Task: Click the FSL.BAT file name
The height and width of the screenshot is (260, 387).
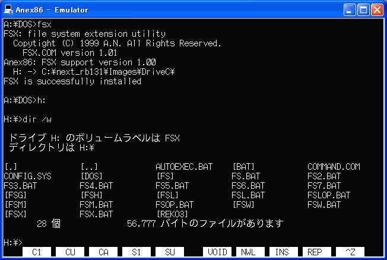Action: tap(248, 195)
